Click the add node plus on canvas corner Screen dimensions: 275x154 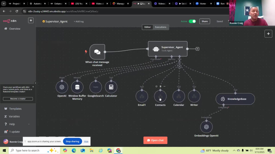(x=268, y=34)
